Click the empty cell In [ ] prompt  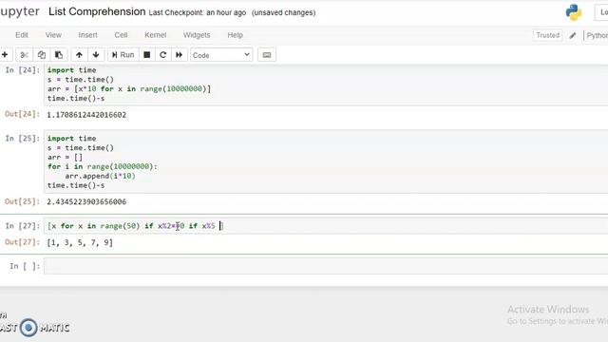click(x=25, y=266)
